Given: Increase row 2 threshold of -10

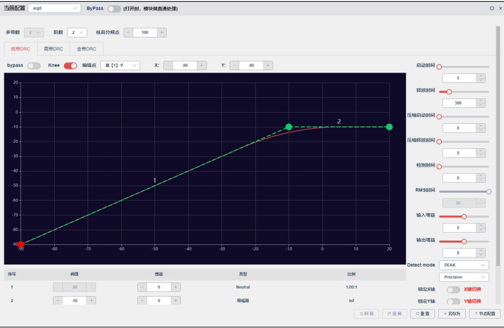Looking at the screenshot, I should pos(91,301).
